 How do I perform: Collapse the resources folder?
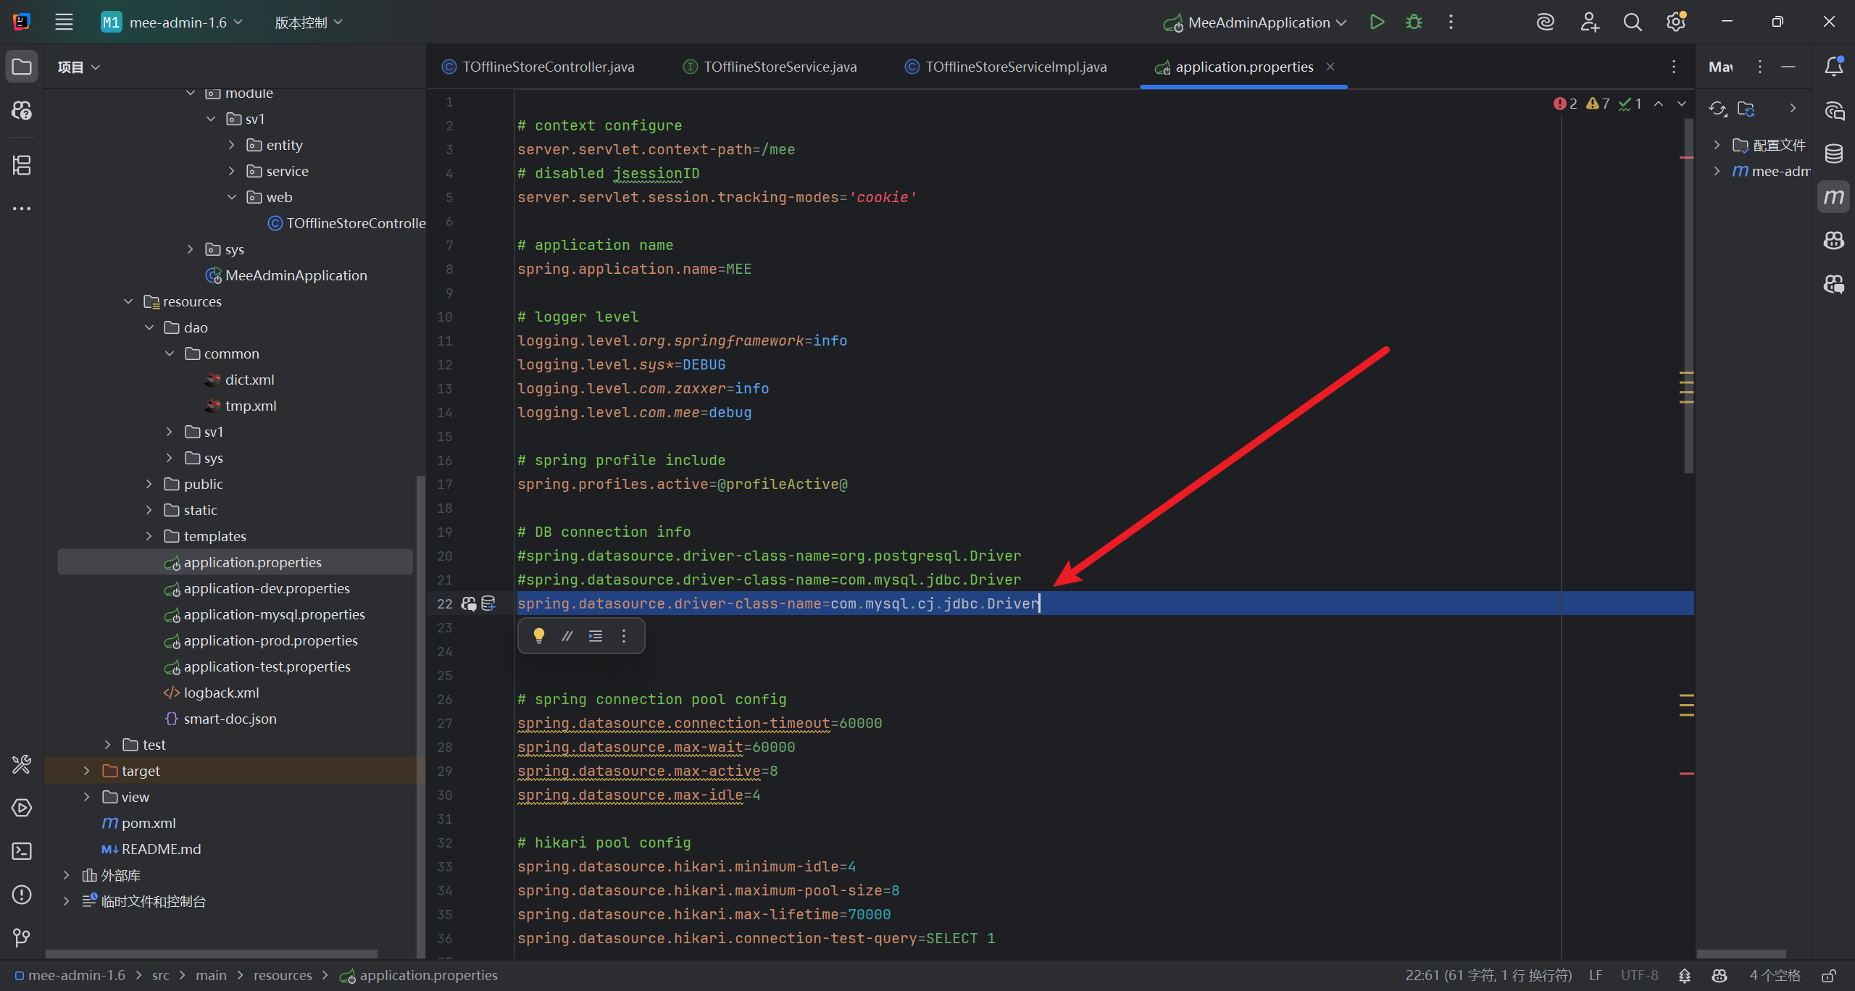tap(128, 301)
